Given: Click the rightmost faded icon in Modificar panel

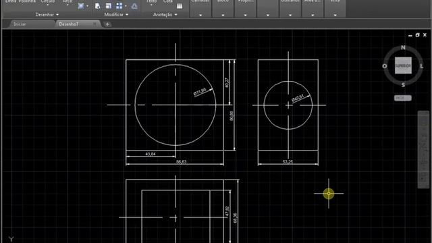Looking at the screenshot, I should click(134, 6).
